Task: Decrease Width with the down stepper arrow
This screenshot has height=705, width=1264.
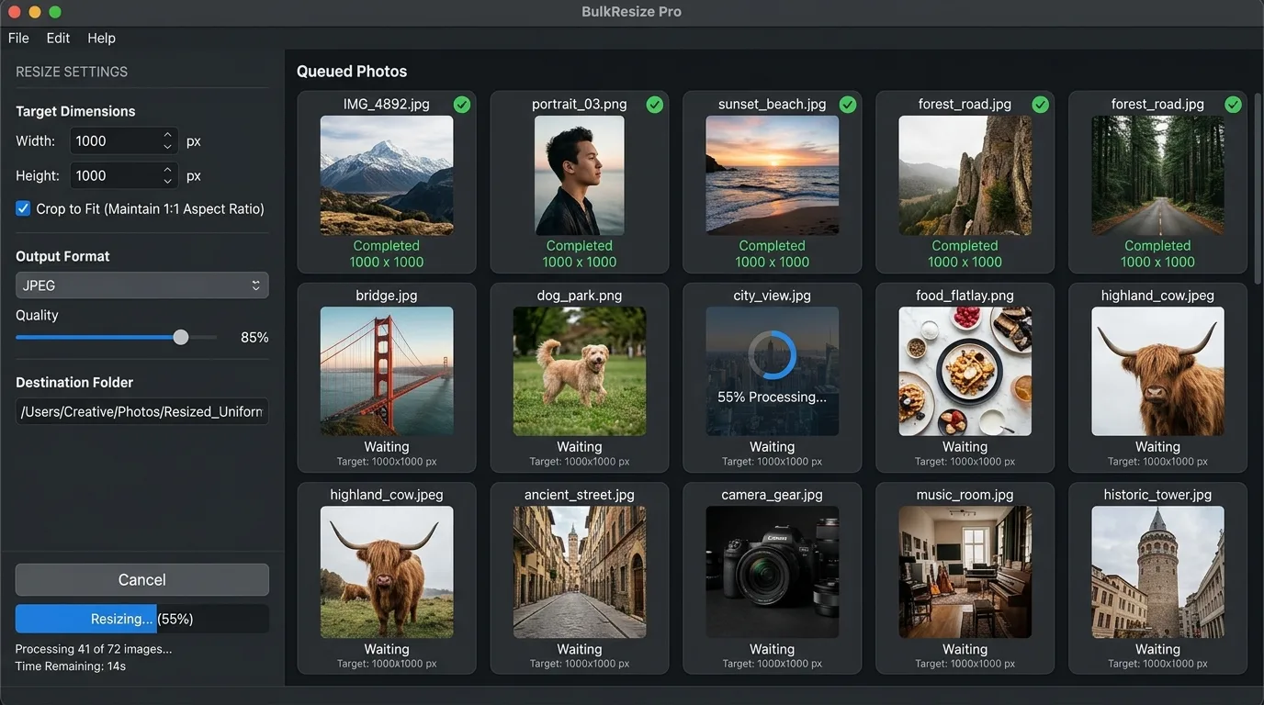Action: [x=167, y=147]
